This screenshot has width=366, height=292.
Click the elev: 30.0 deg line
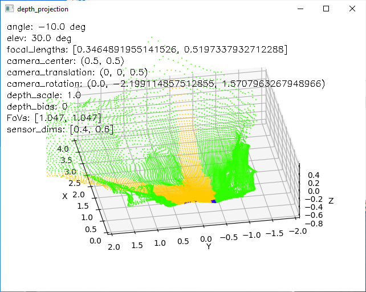[x=39, y=38]
